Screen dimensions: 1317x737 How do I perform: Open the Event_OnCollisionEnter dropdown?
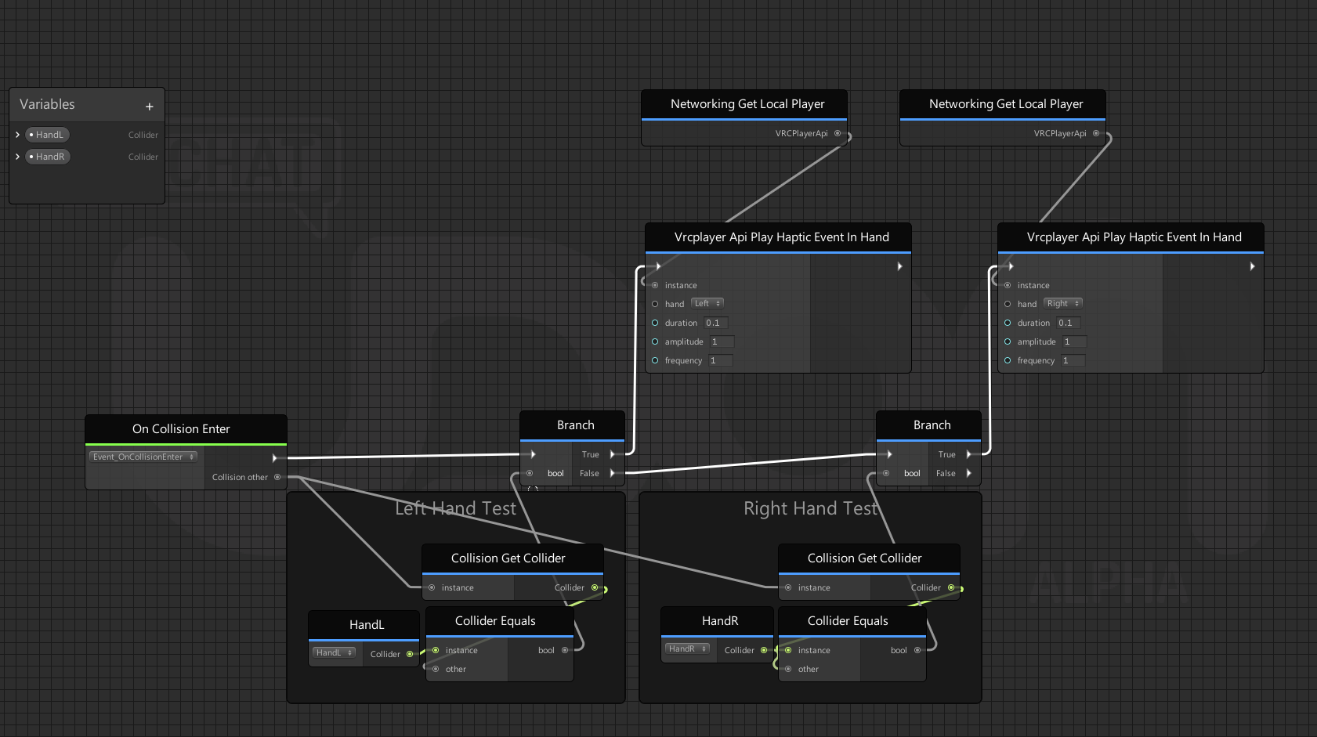(143, 457)
